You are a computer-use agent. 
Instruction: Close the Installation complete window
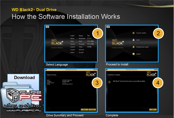click(x=156, y=70)
